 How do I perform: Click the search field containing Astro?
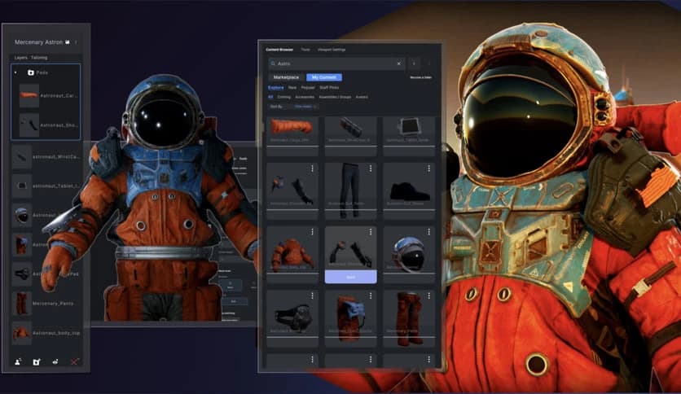(x=336, y=63)
